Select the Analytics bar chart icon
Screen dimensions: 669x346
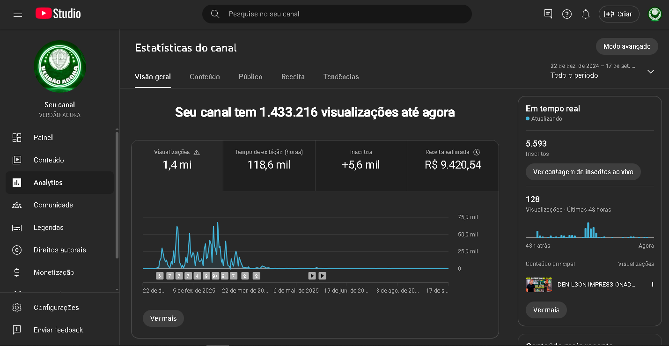17,183
